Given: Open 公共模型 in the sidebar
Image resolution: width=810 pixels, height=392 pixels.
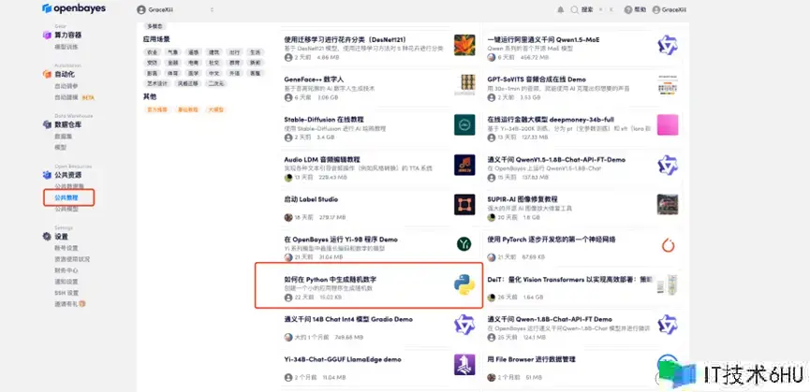Looking at the screenshot, I should 66,209.
